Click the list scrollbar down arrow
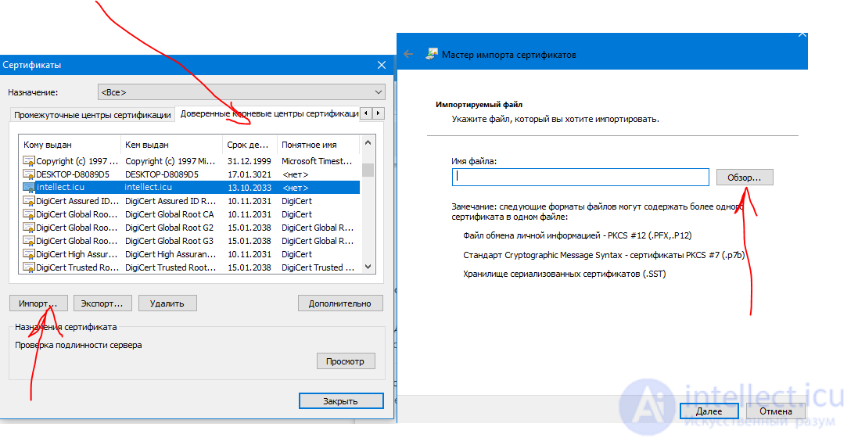858x445 pixels. (x=368, y=267)
